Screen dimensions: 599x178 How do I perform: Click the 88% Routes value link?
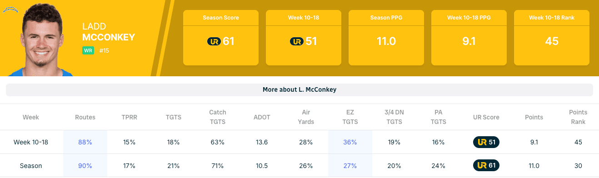(85, 142)
